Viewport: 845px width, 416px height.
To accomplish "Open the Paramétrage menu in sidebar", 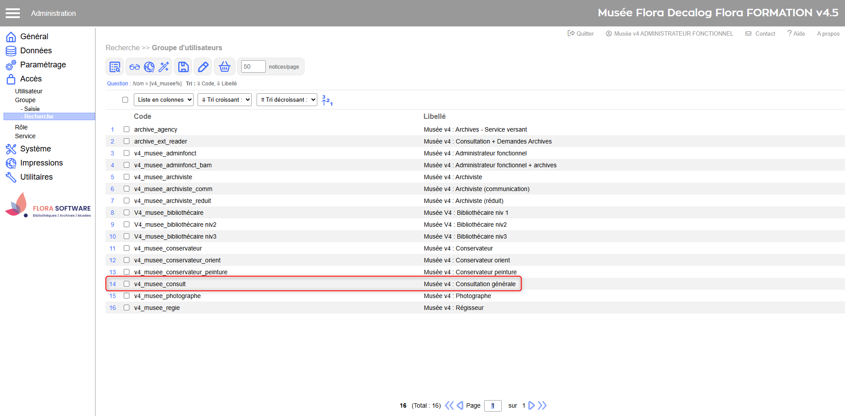I will tap(43, 65).
